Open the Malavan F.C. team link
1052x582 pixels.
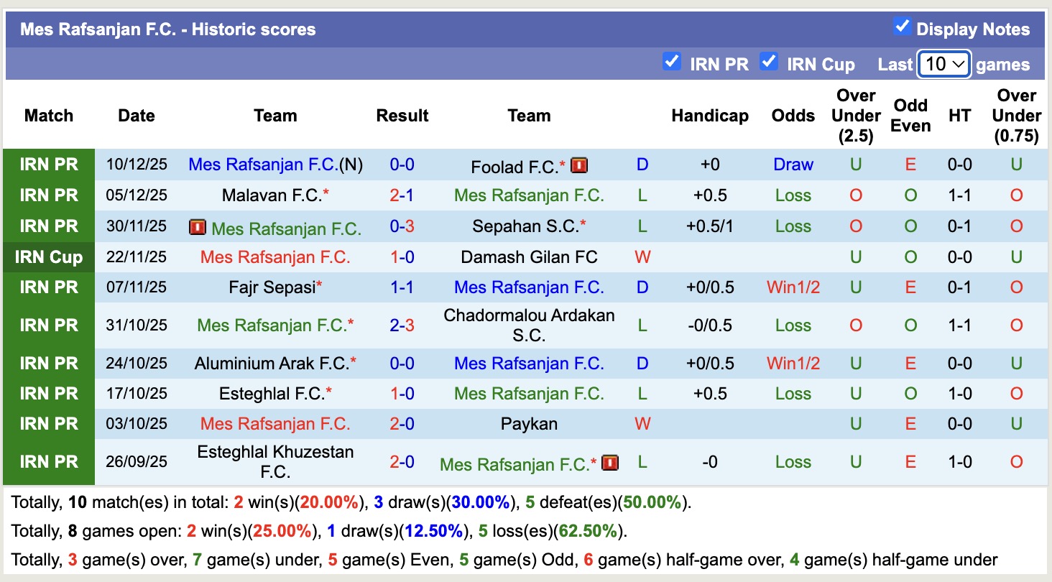click(272, 195)
